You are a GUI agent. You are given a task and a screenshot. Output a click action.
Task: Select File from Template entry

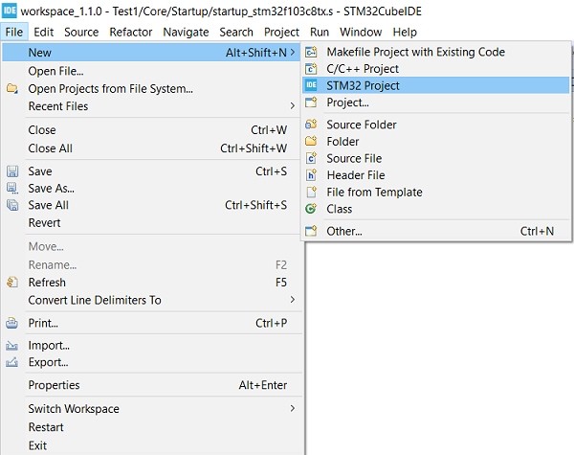(374, 192)
